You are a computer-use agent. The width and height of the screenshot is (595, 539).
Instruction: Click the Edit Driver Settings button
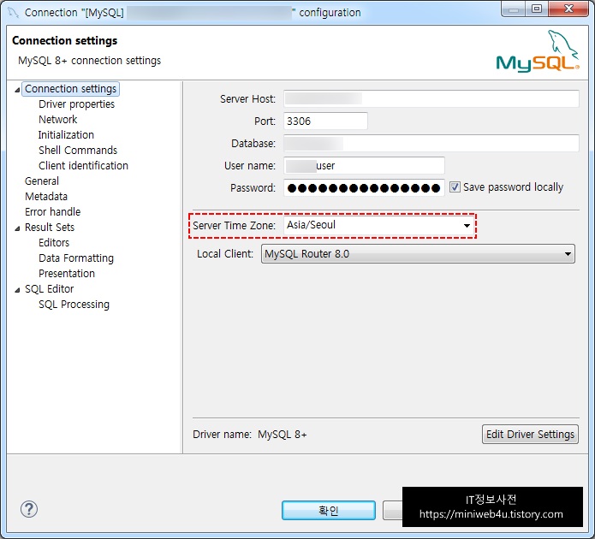530,434
